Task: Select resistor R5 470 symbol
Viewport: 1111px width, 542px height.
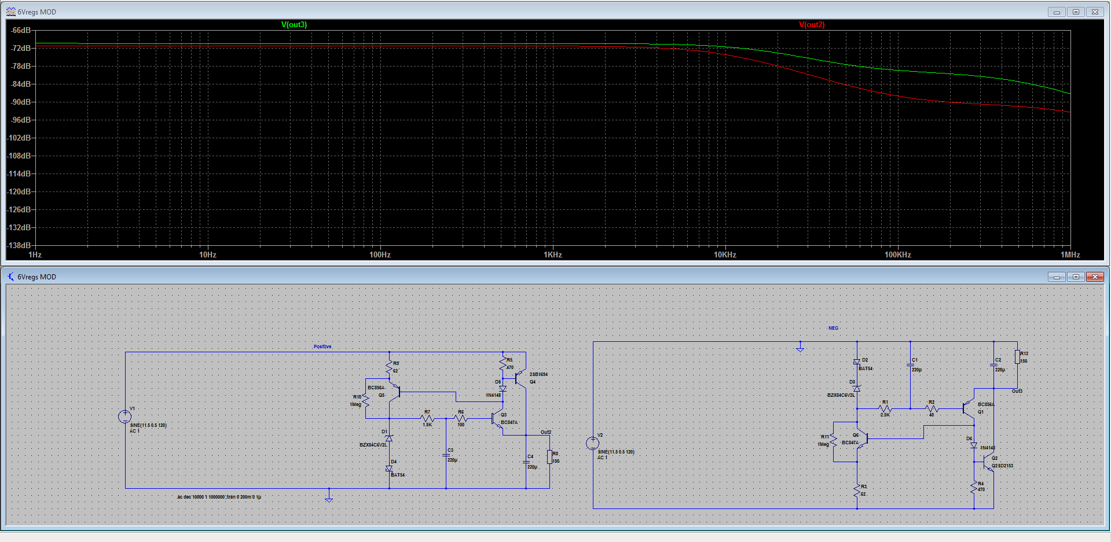Action: pyautogui.click(x=503, y=364)
